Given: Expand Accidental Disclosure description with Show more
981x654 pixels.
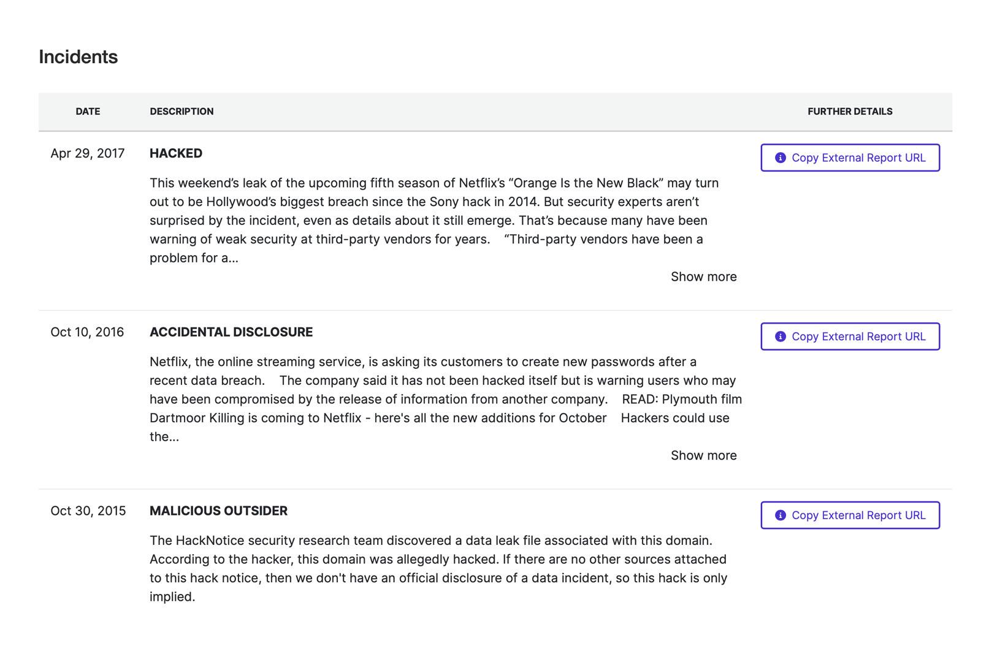Looking at the screenshot, I should (x=703, y=455).
